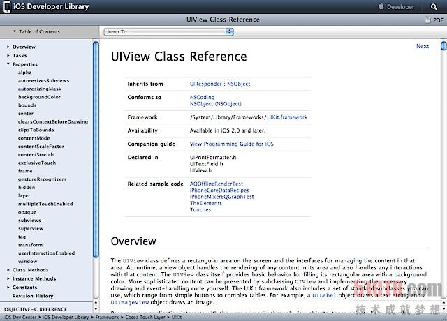Click the sidebar vertical scrollbar thumb
Viewport: 447px width, 321px height.
click(x=96, y=149)
